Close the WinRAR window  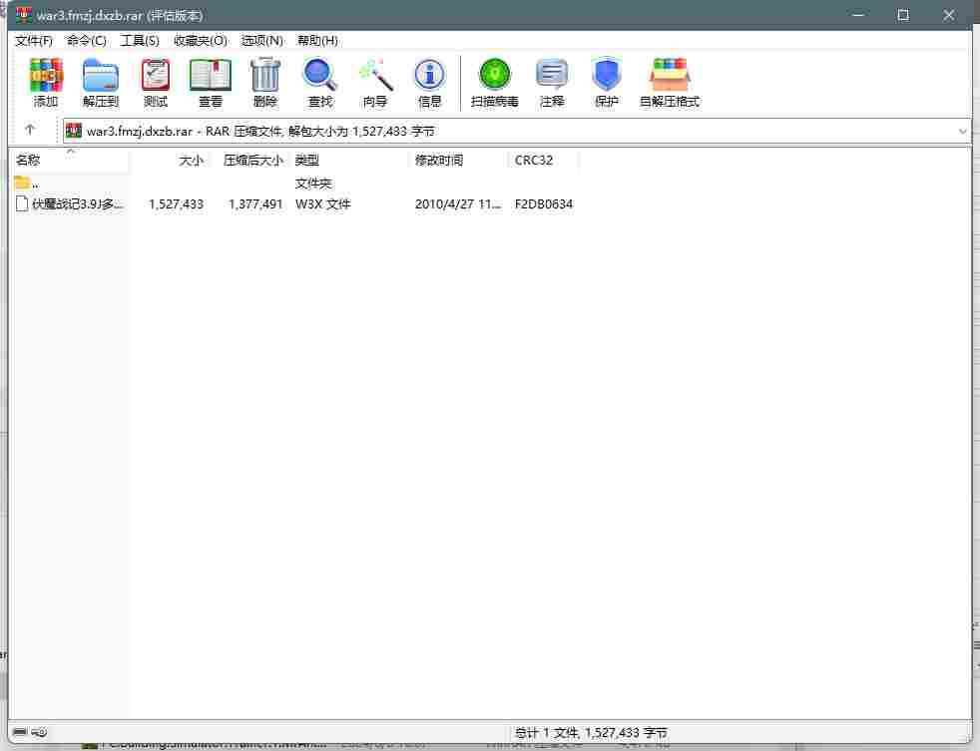point(949,15)
